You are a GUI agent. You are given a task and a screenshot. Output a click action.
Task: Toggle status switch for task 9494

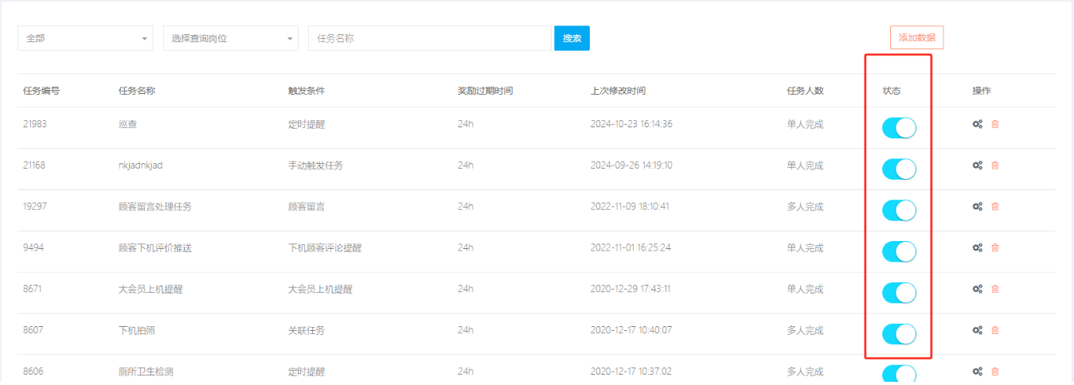(899, 251)
